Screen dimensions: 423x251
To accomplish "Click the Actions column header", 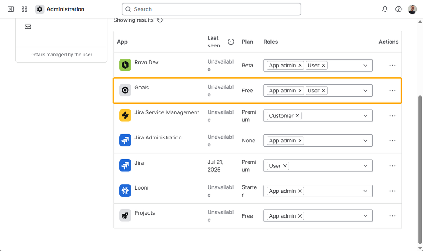I will point(389,42).
